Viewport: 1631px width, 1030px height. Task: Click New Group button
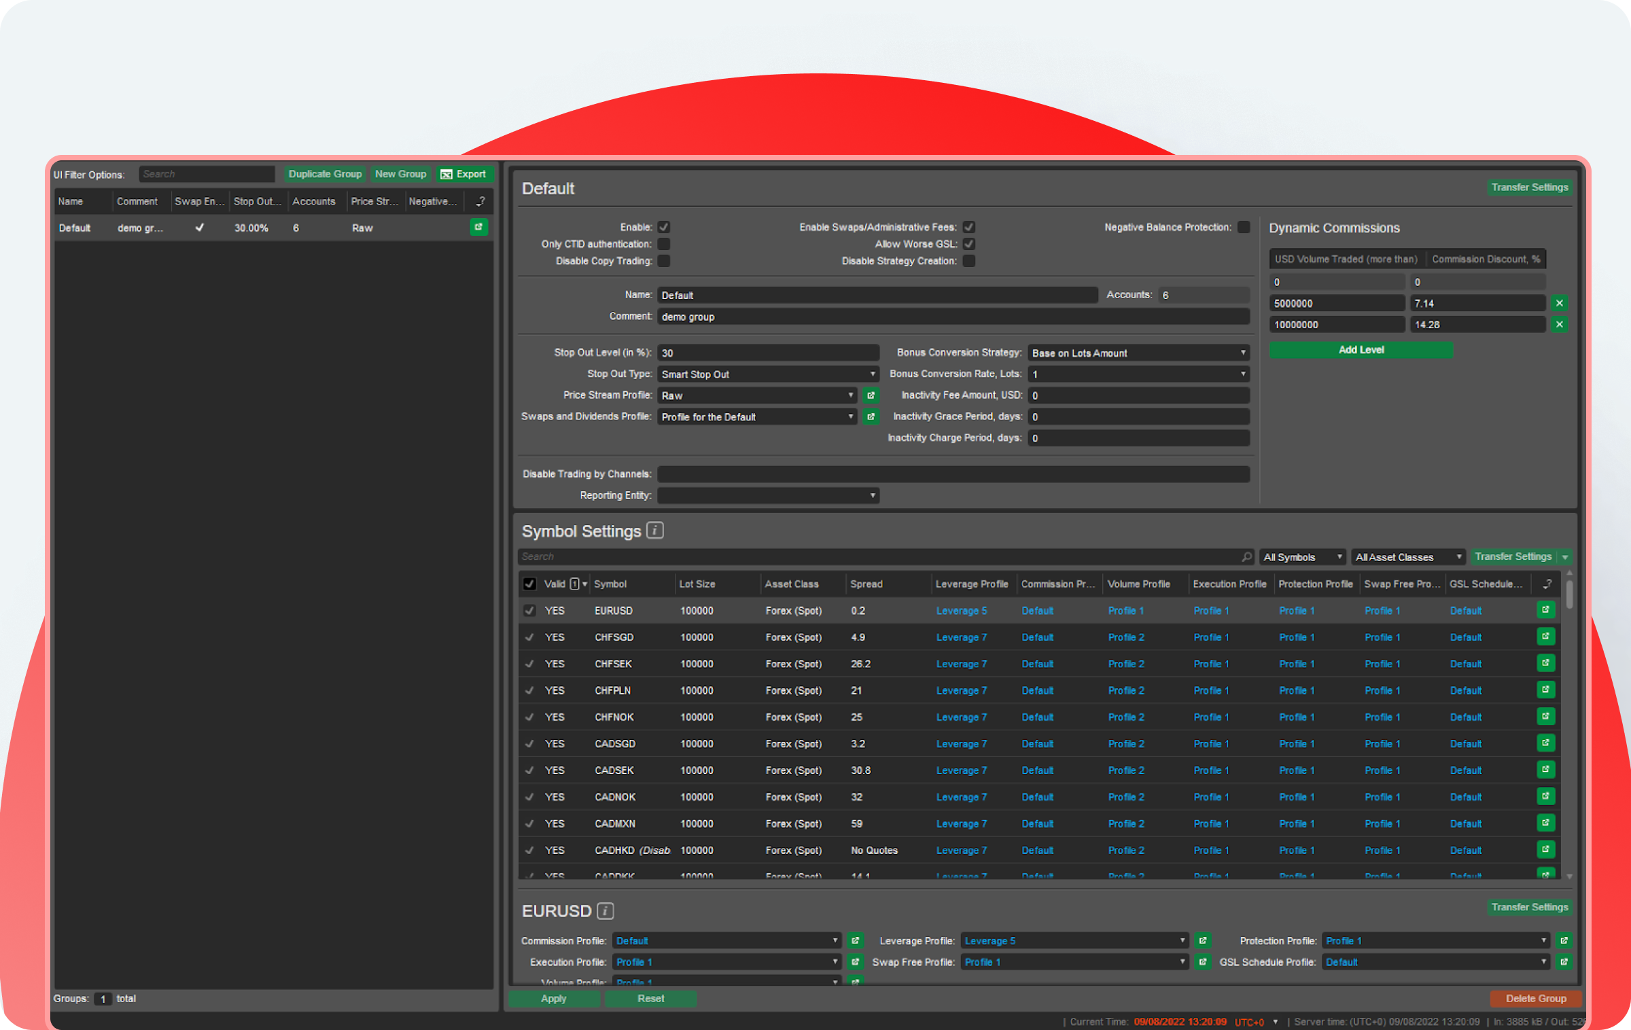[401, 174]
